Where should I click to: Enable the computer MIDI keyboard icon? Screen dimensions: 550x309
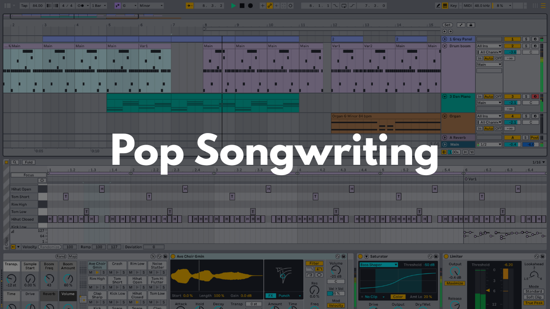445,6
